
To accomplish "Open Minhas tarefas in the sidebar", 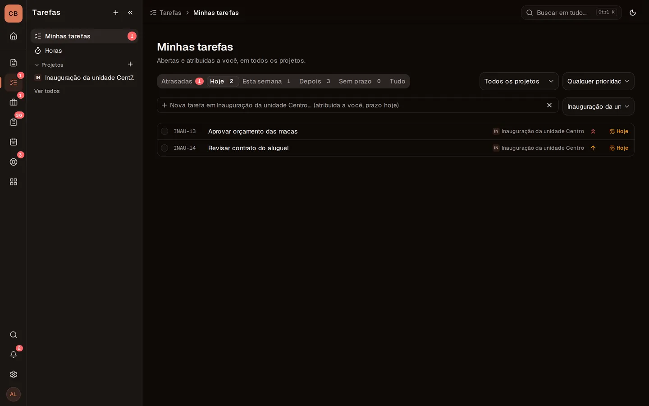I will pyautogui.click(x=84, y=36).
